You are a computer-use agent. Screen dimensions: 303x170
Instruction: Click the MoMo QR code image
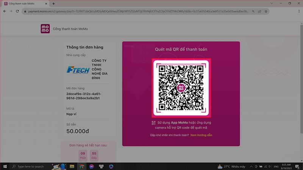coord(181,88)
